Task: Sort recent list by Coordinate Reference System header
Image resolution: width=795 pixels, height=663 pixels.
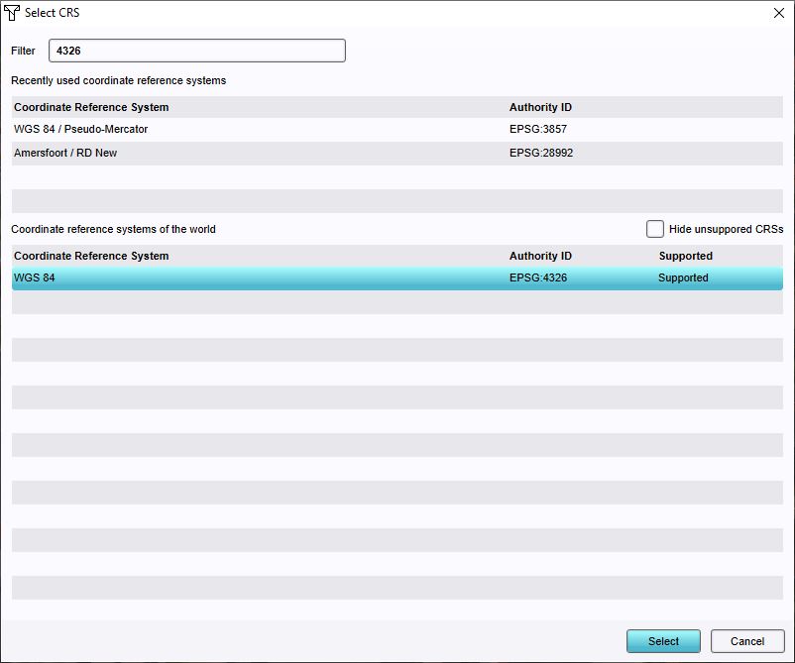Action: tap(91, 107)
